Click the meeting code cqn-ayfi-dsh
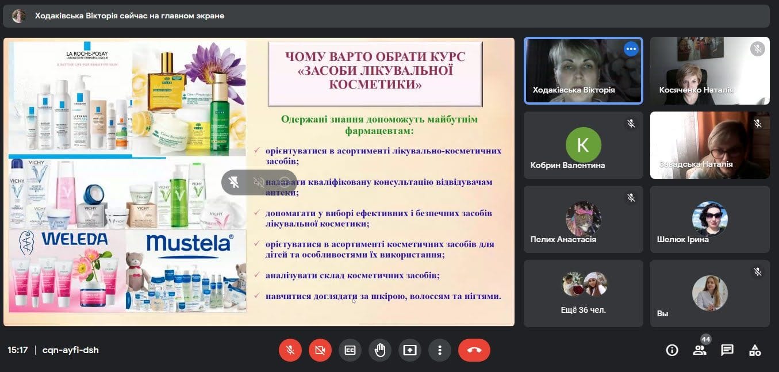The height and width of the screenshot is (372, 779). tap(71, 350)
